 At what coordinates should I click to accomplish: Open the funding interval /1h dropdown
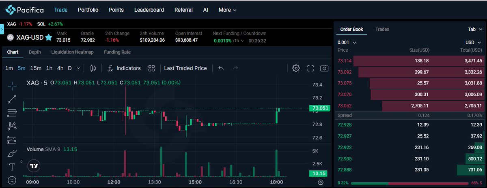coord(239,40)
